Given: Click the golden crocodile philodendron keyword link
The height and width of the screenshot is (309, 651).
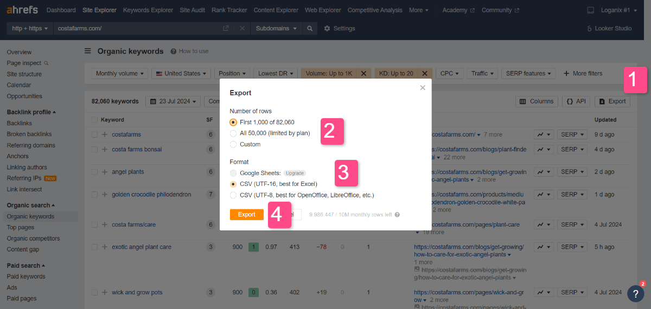Looking at the screenshot, I should tap(151, 195).
